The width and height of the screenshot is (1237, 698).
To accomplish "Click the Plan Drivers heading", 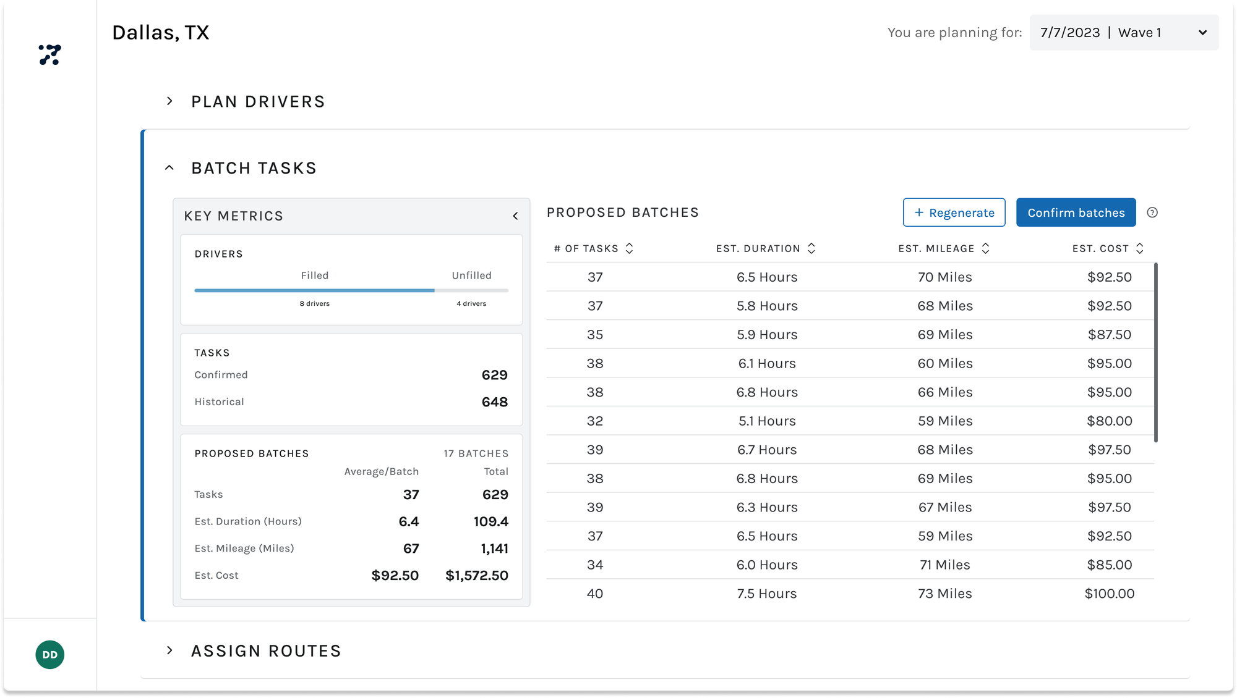I will pyautogui.click(x=258, y=101).
